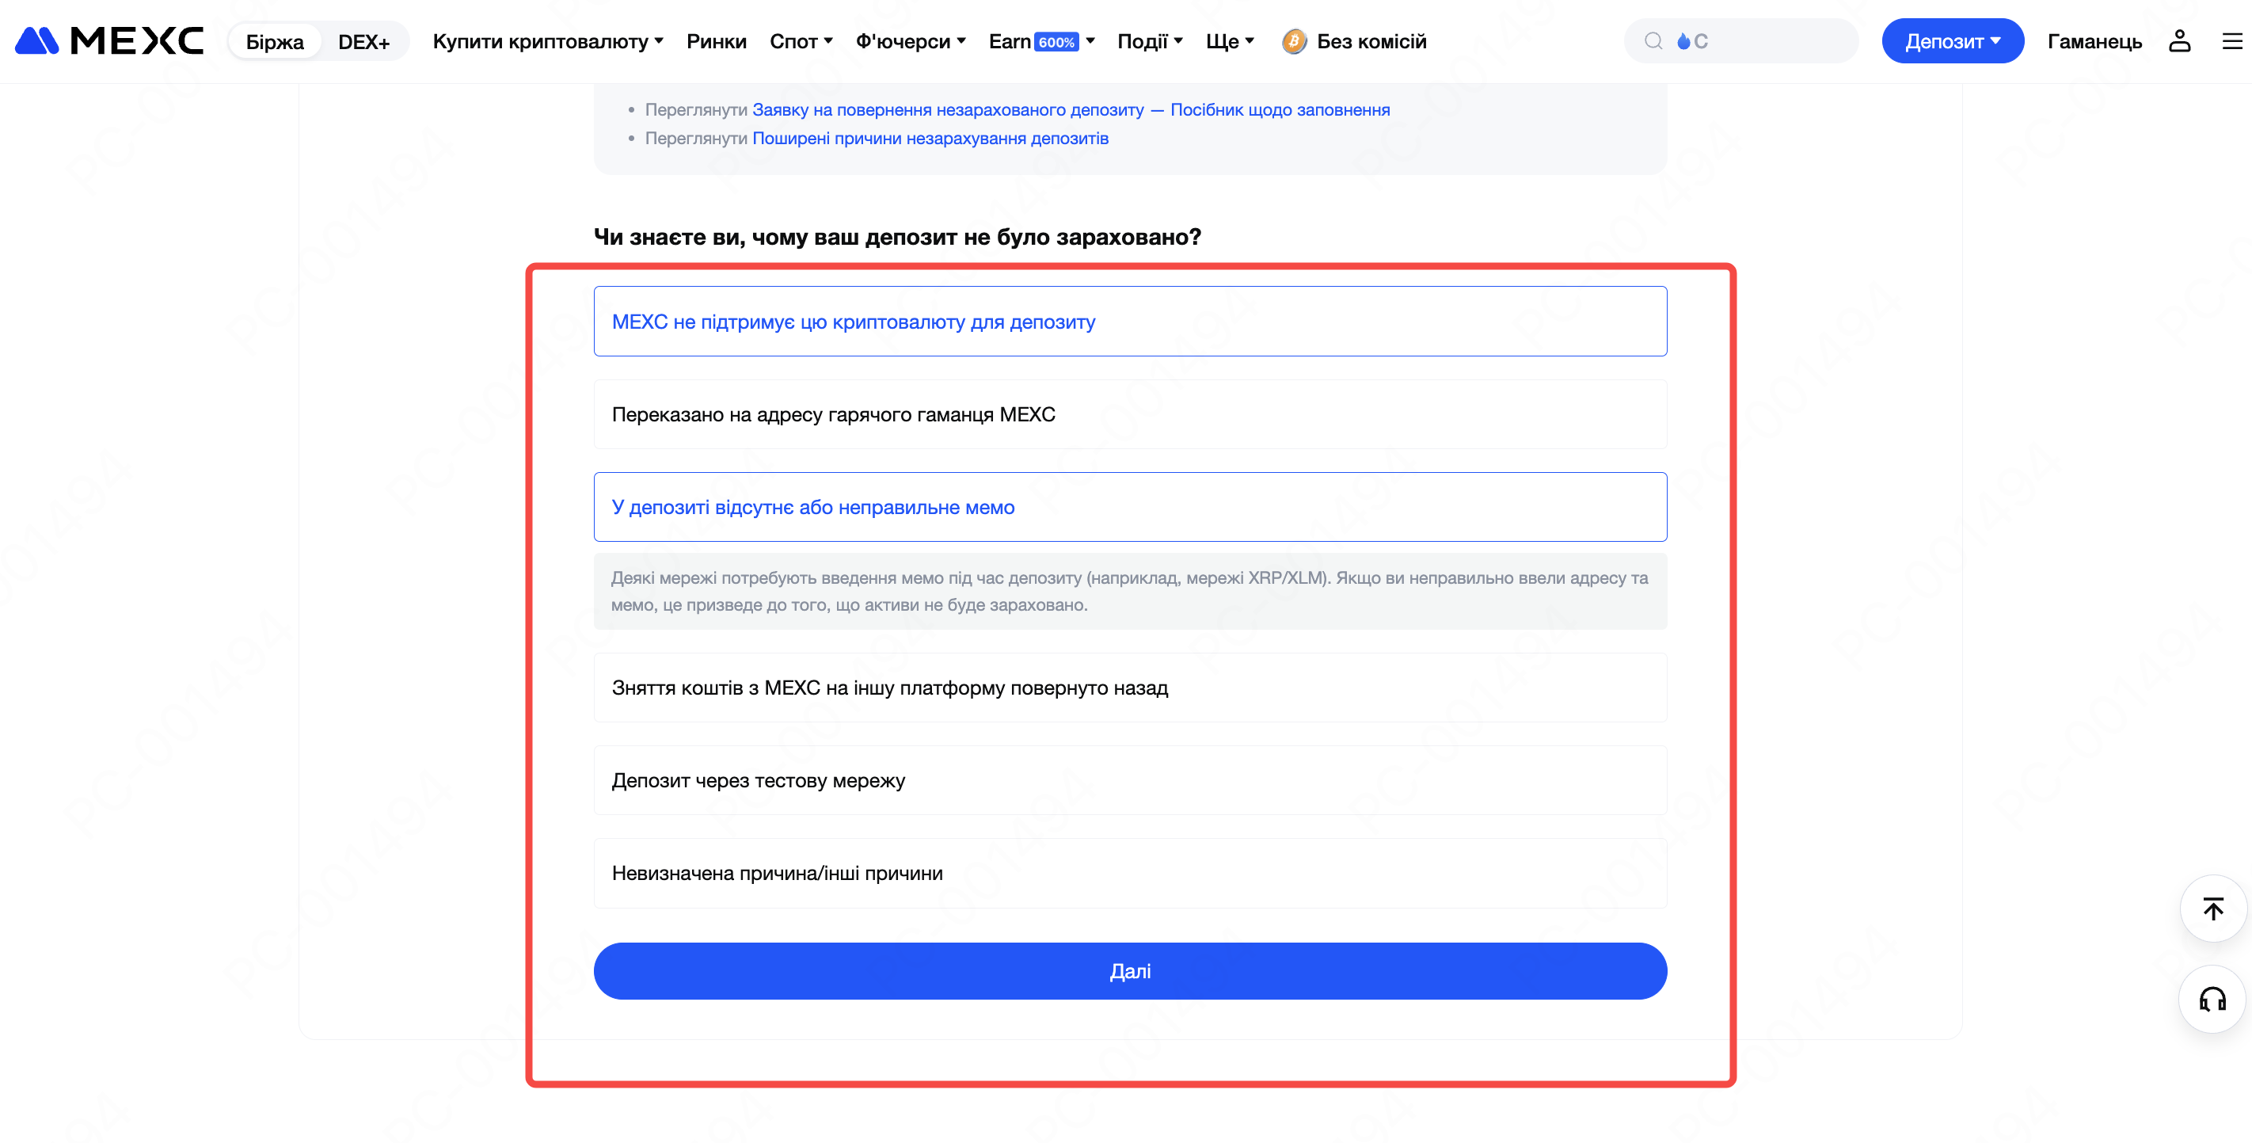Click the 'Далі' button
Screen dimensions: 2252x1143
(x=1129, y=971)
